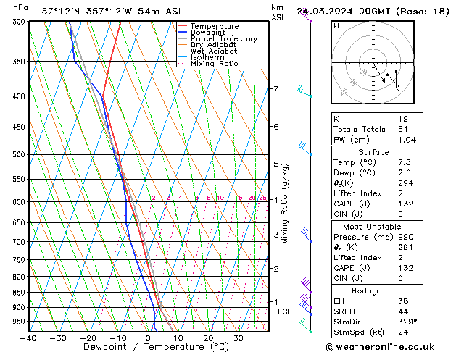Select the blue wind barb near 700 hPa
456x352 pixels.
click(x=307, y=235)
